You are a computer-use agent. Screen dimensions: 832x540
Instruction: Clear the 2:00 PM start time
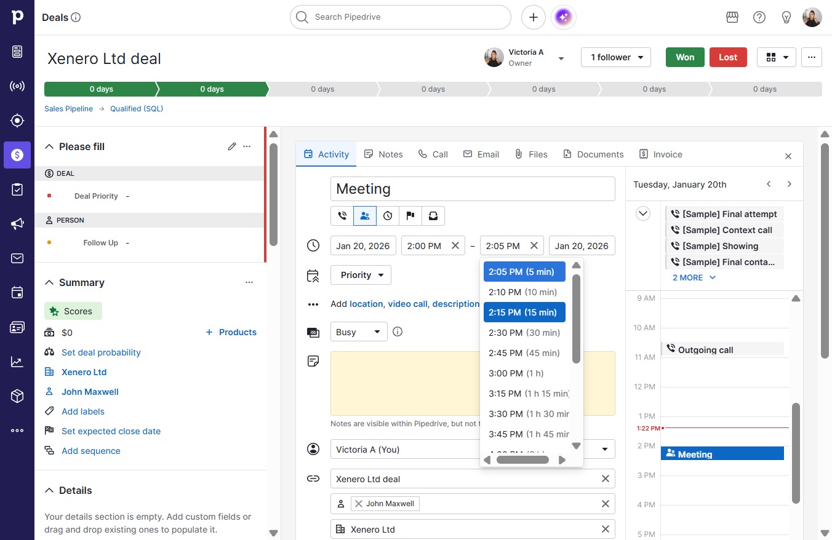click(x=455, y=245)
